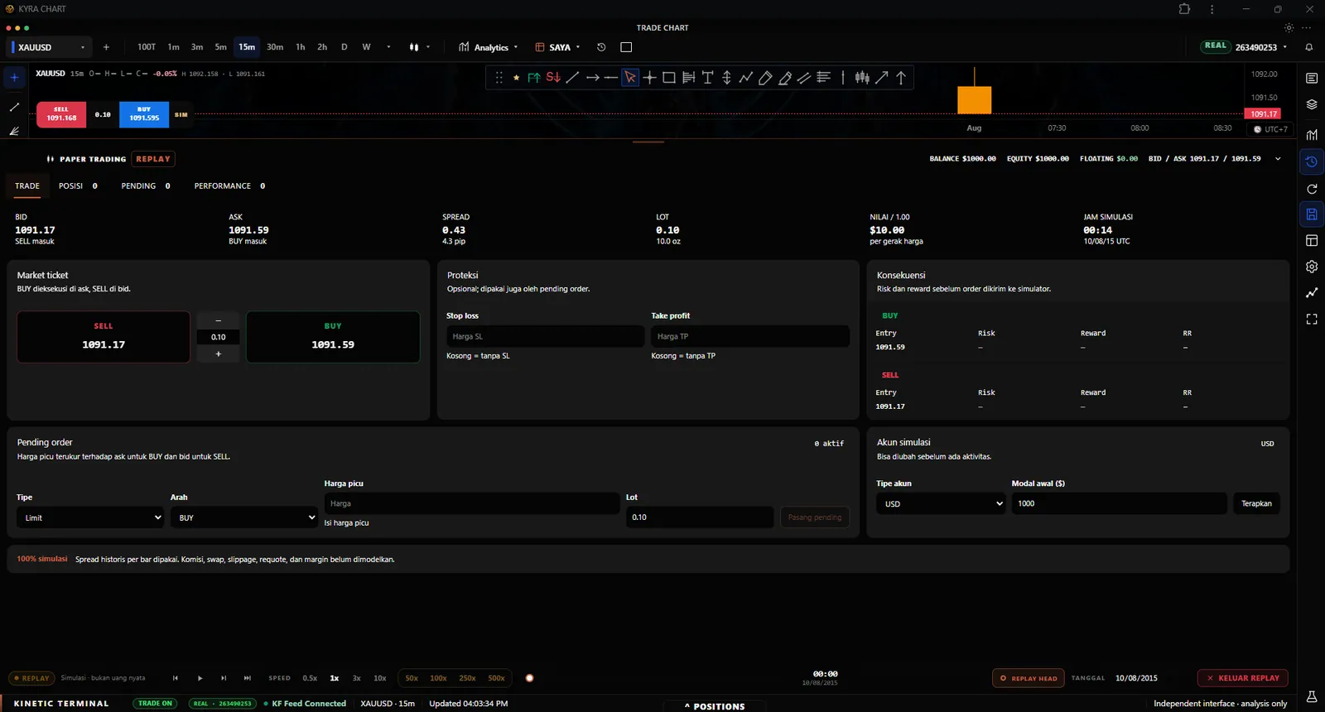Click the save icon in right sidebar

coord(1312,214)
